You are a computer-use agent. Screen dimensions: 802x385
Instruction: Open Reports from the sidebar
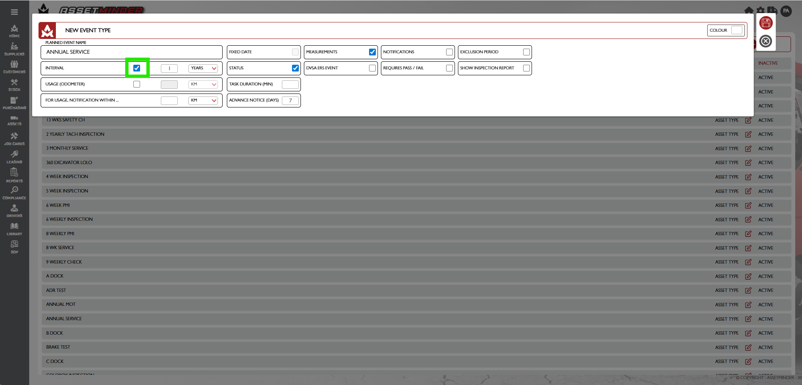[x=14, y=175]
